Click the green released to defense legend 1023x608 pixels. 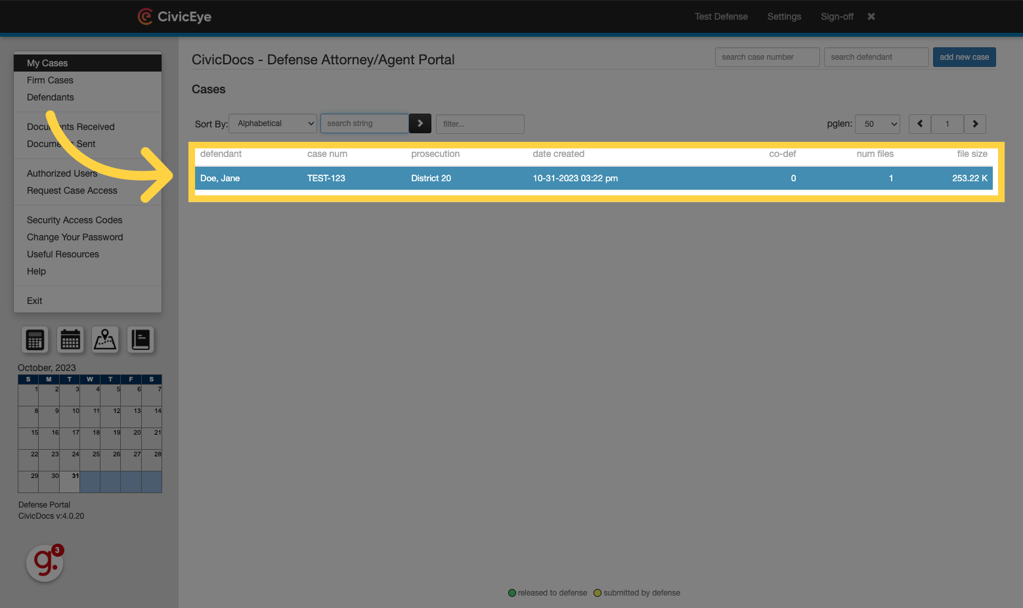tap(548, 593)
